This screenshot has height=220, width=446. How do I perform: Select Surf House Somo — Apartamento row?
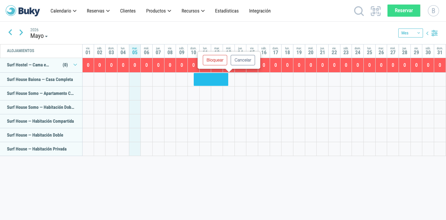[x=41, y=93]
